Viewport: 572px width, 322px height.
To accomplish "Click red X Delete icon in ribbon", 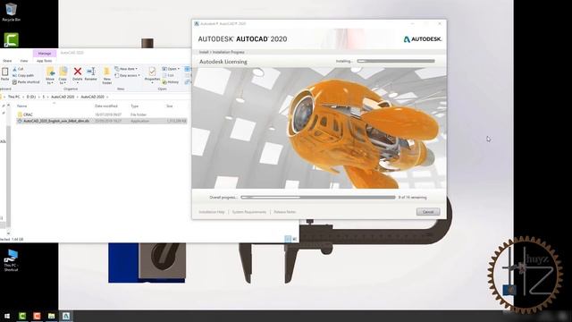I will (x=78, y=72).
